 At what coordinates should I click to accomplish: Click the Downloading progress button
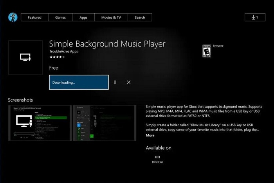point(79,82)
